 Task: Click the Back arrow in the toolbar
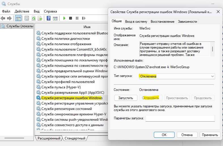[3, 18]
